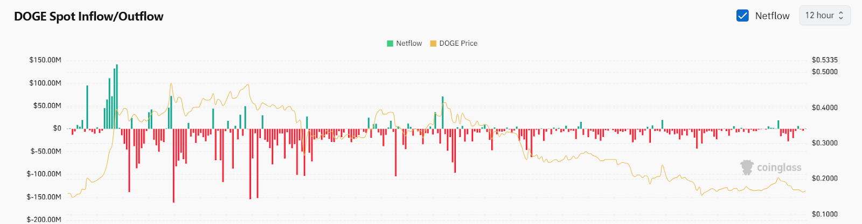Uncheck the Netflow checkbox

tap(742, 16)
